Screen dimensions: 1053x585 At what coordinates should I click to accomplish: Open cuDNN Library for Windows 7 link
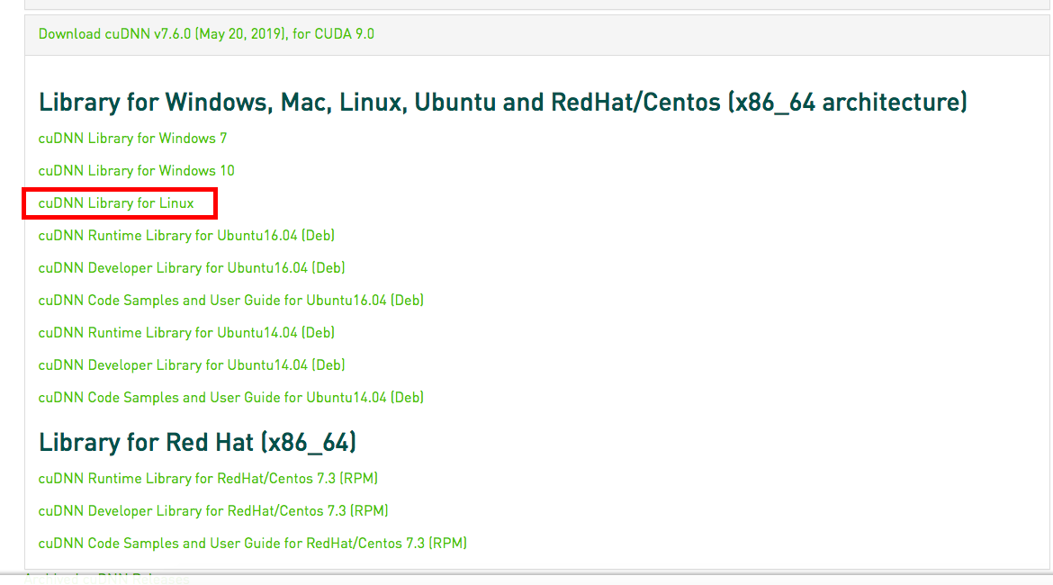(132, 139)
